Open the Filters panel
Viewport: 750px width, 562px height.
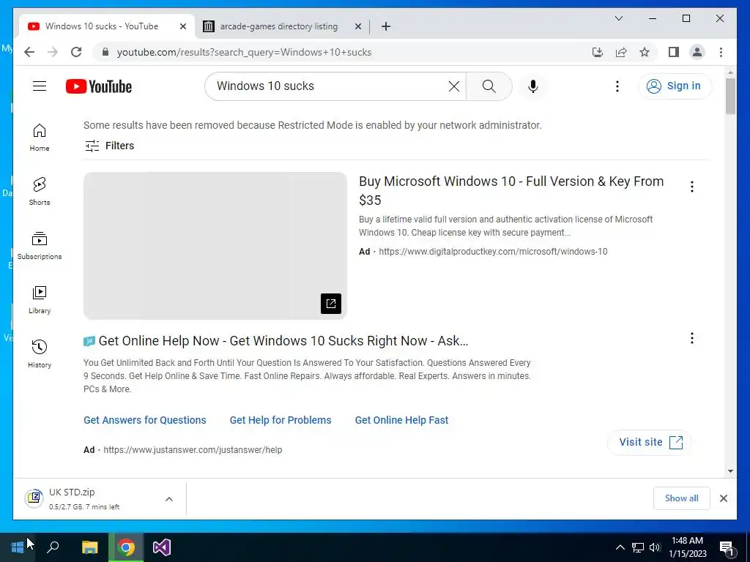(110, 146)
